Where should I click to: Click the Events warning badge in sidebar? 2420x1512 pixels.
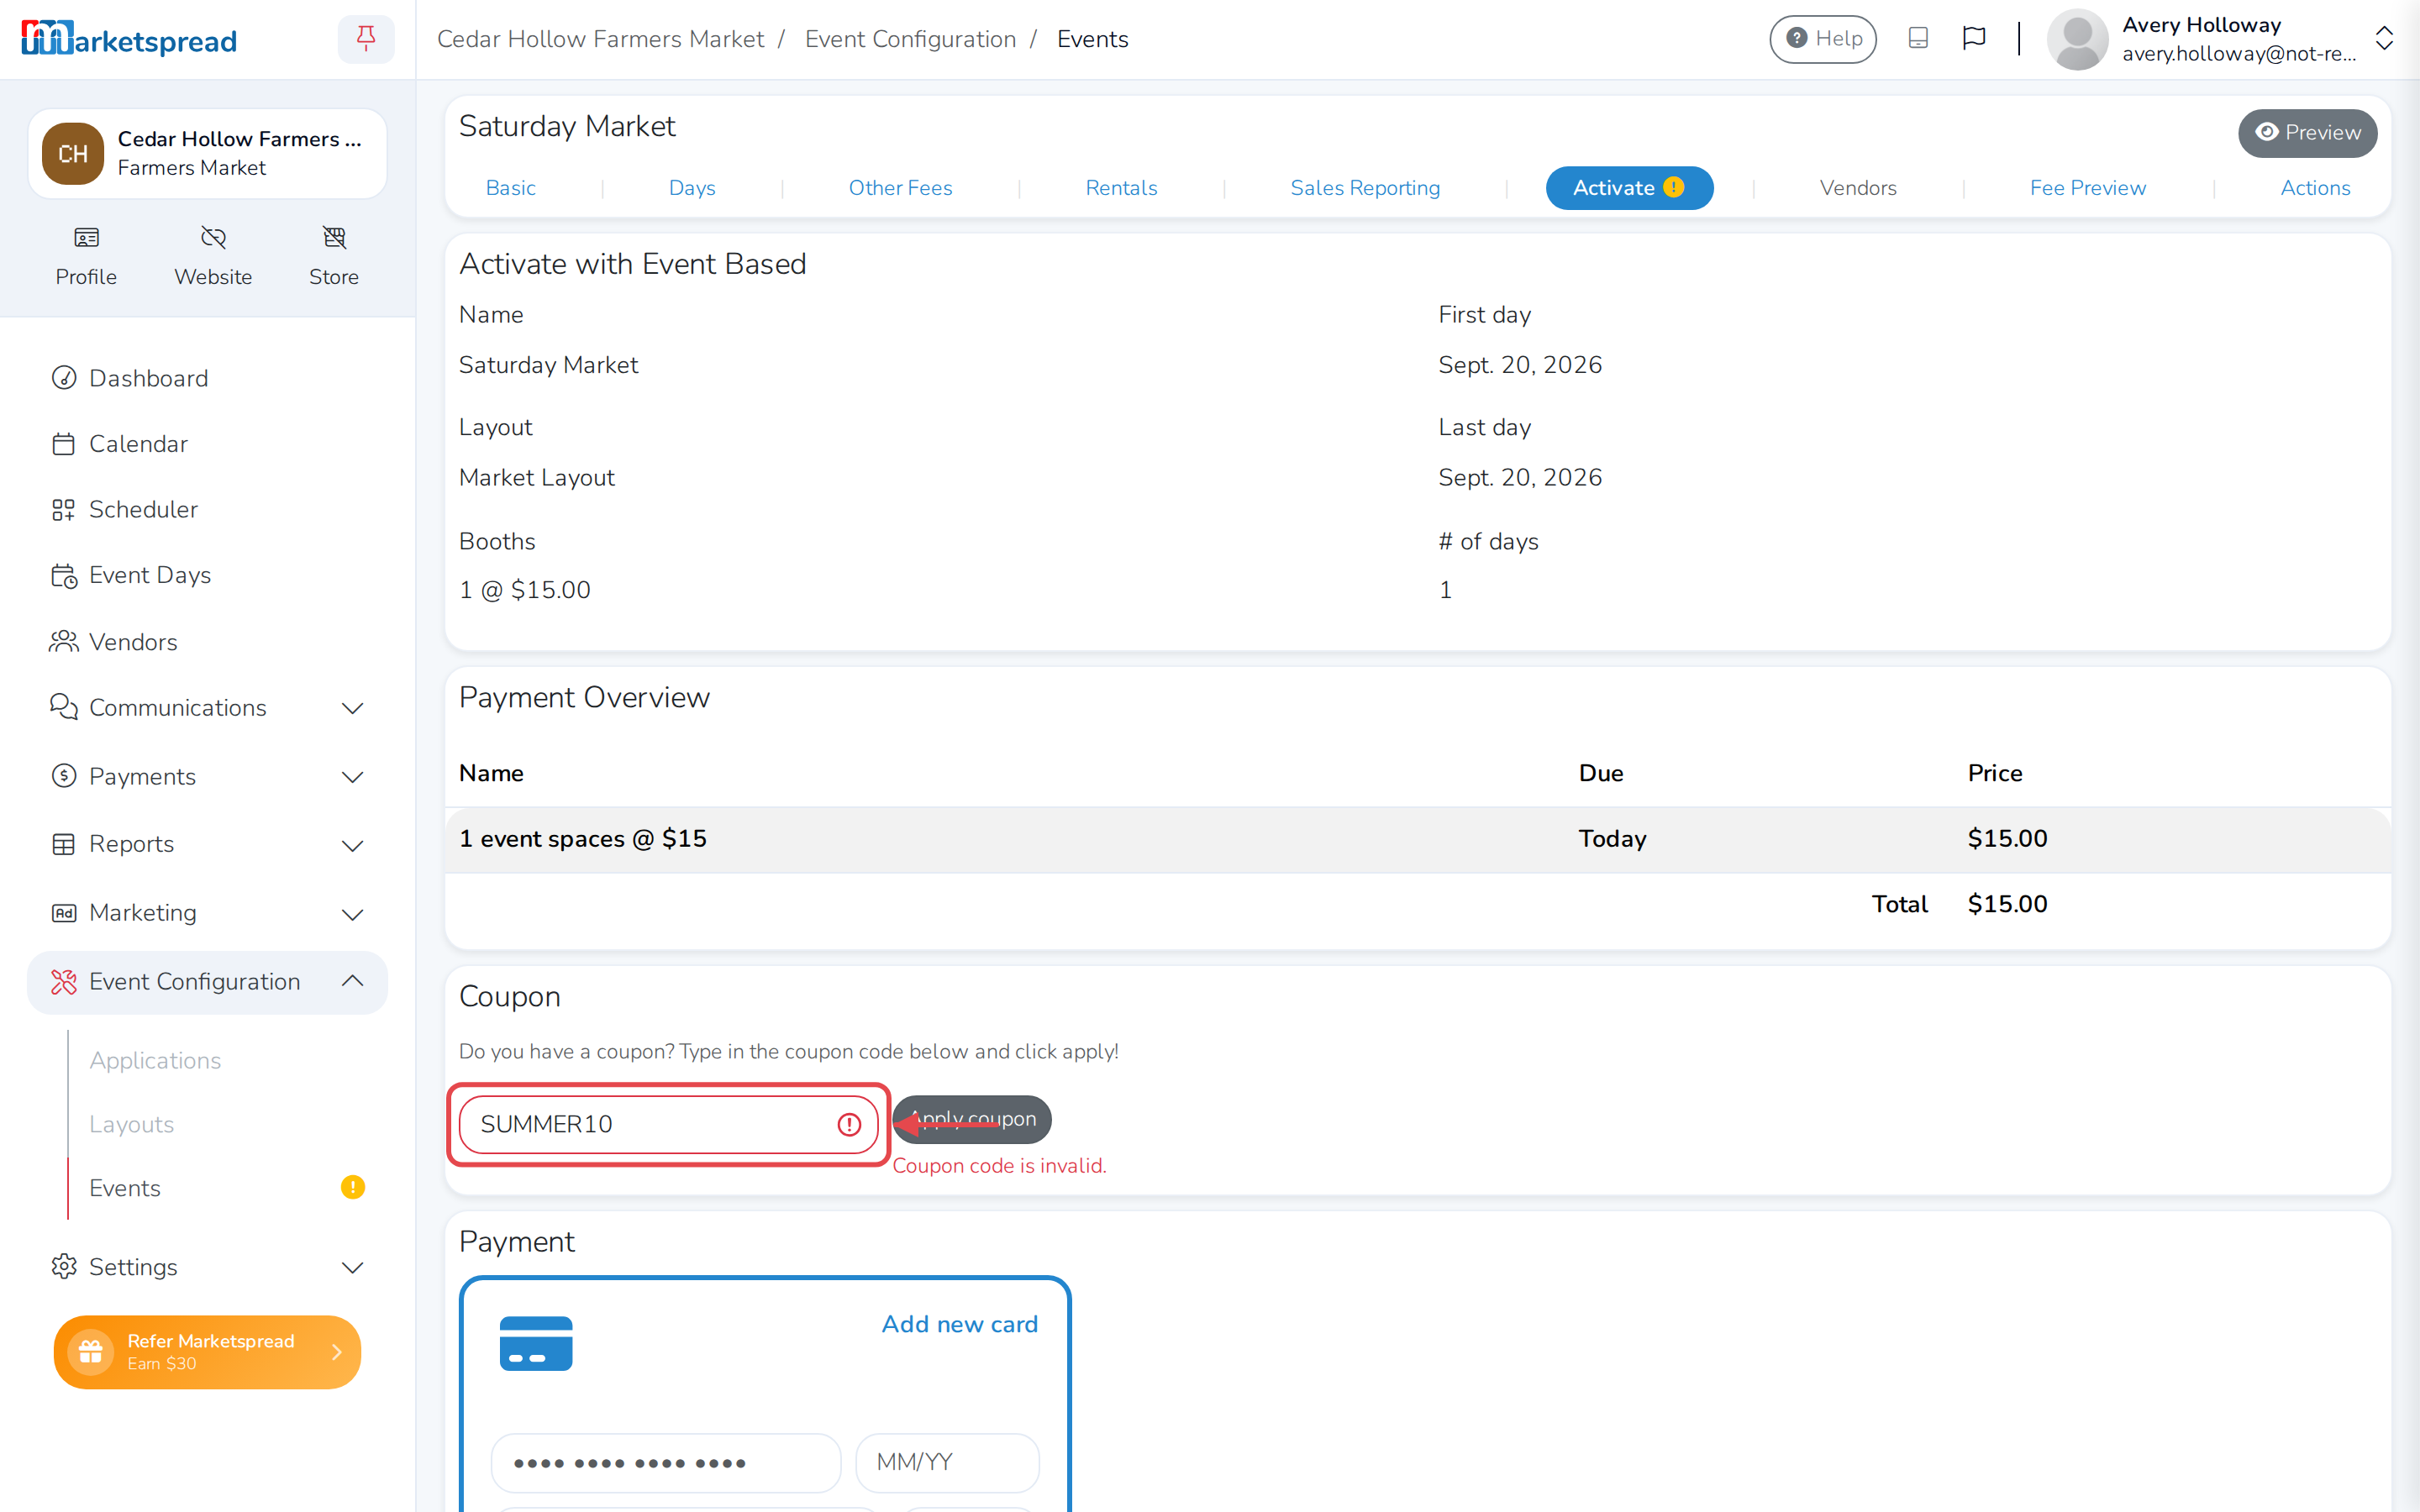click(x=353, y=1187)
